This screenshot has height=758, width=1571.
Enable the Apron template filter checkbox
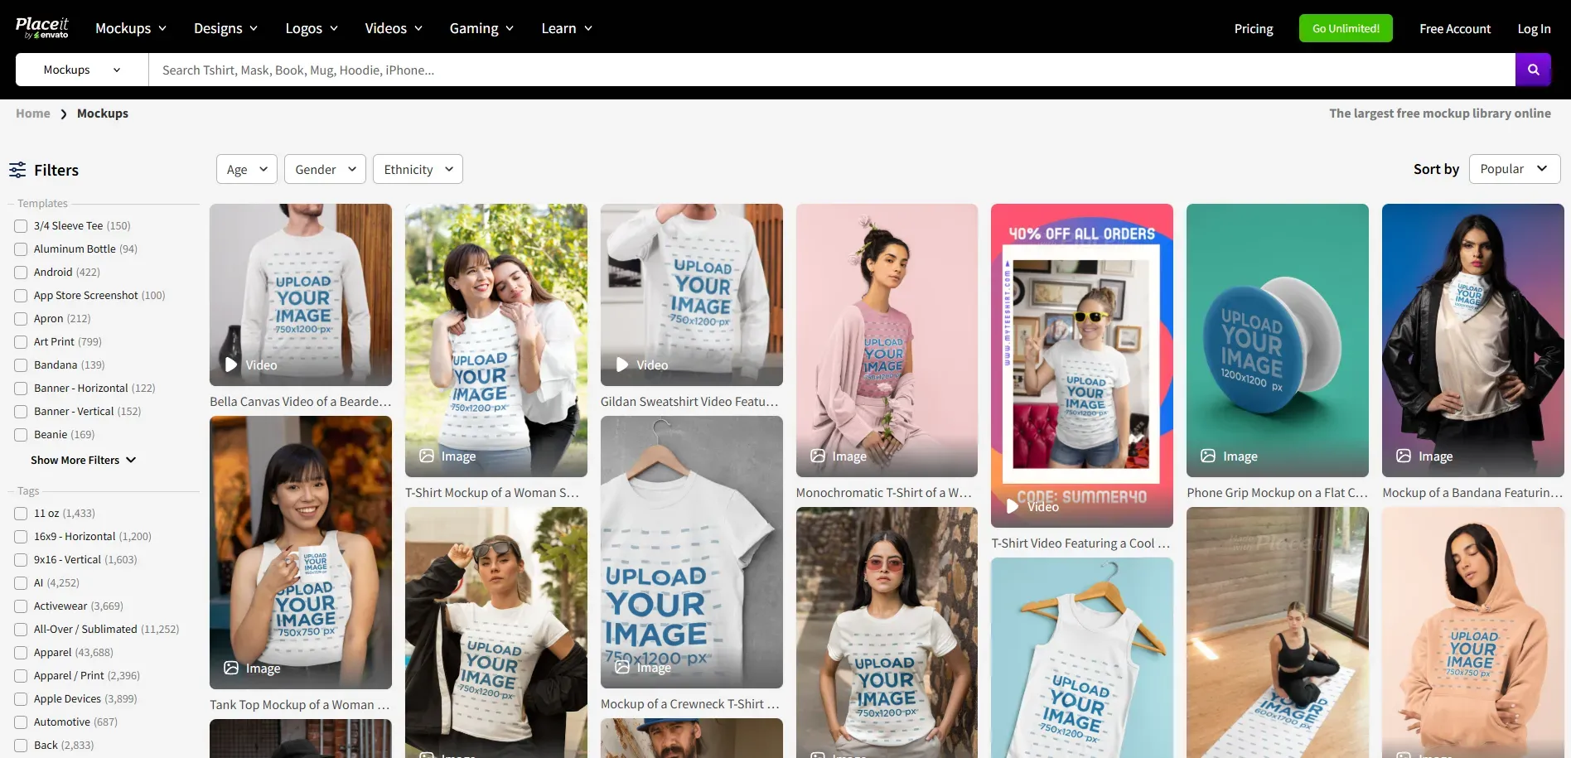coord(20,318)
